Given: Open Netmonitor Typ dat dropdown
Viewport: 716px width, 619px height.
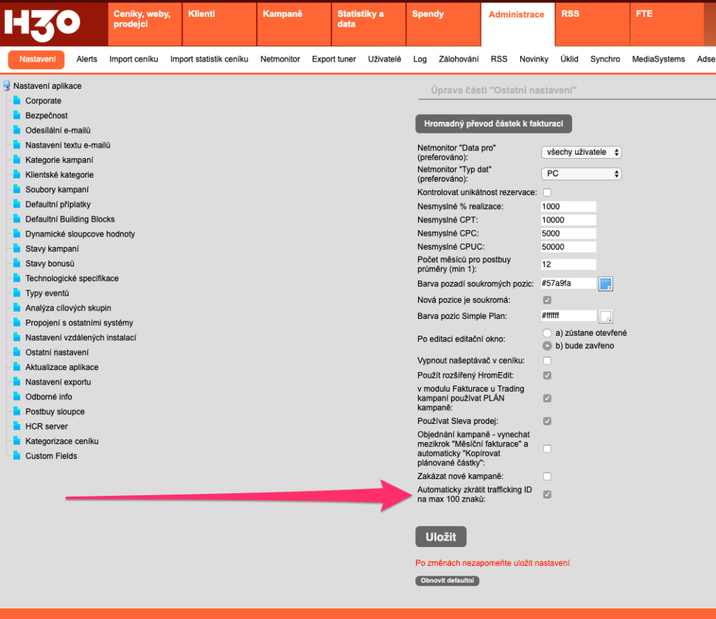Looking at the screenshot, I should click(581, 173).
